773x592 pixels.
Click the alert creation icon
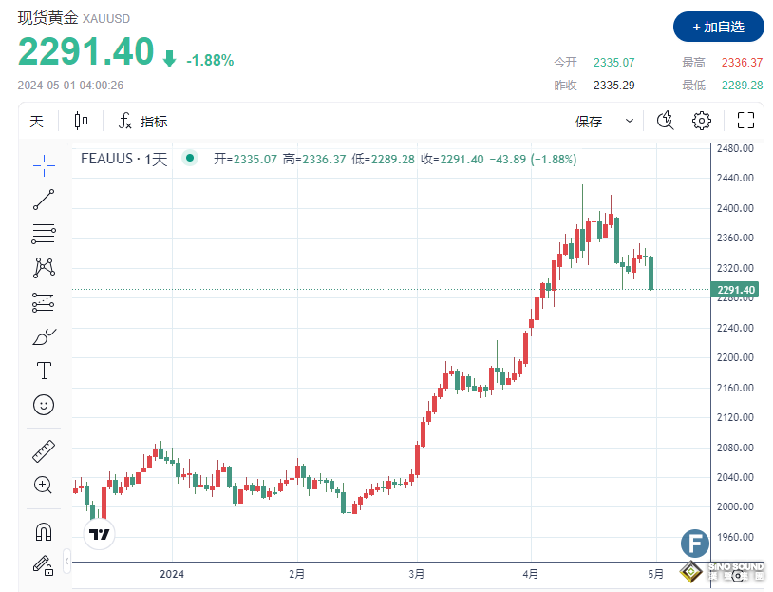(x=665, y=121)
